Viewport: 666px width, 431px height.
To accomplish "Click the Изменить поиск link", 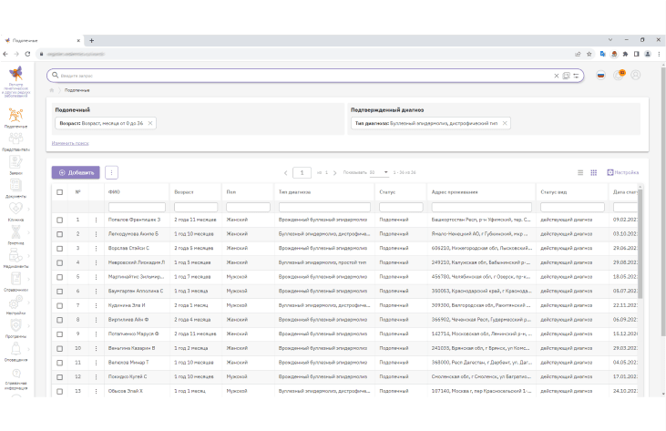I will click(x=70, y=143).
